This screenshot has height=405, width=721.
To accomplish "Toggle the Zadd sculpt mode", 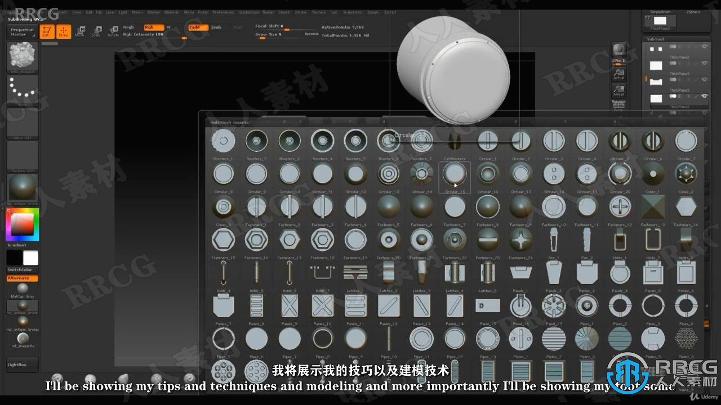I will (x=197, y=27).
